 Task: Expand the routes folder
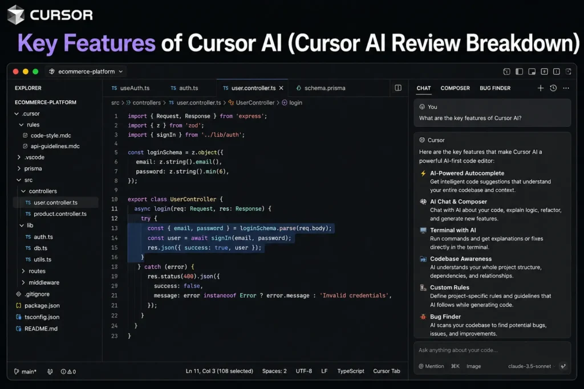23,271
